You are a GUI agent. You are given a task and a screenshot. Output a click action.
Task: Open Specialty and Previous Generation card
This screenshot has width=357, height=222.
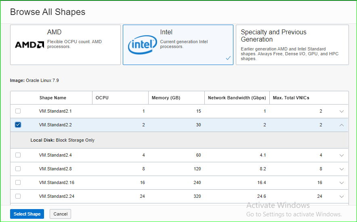[x=292, y=45]
